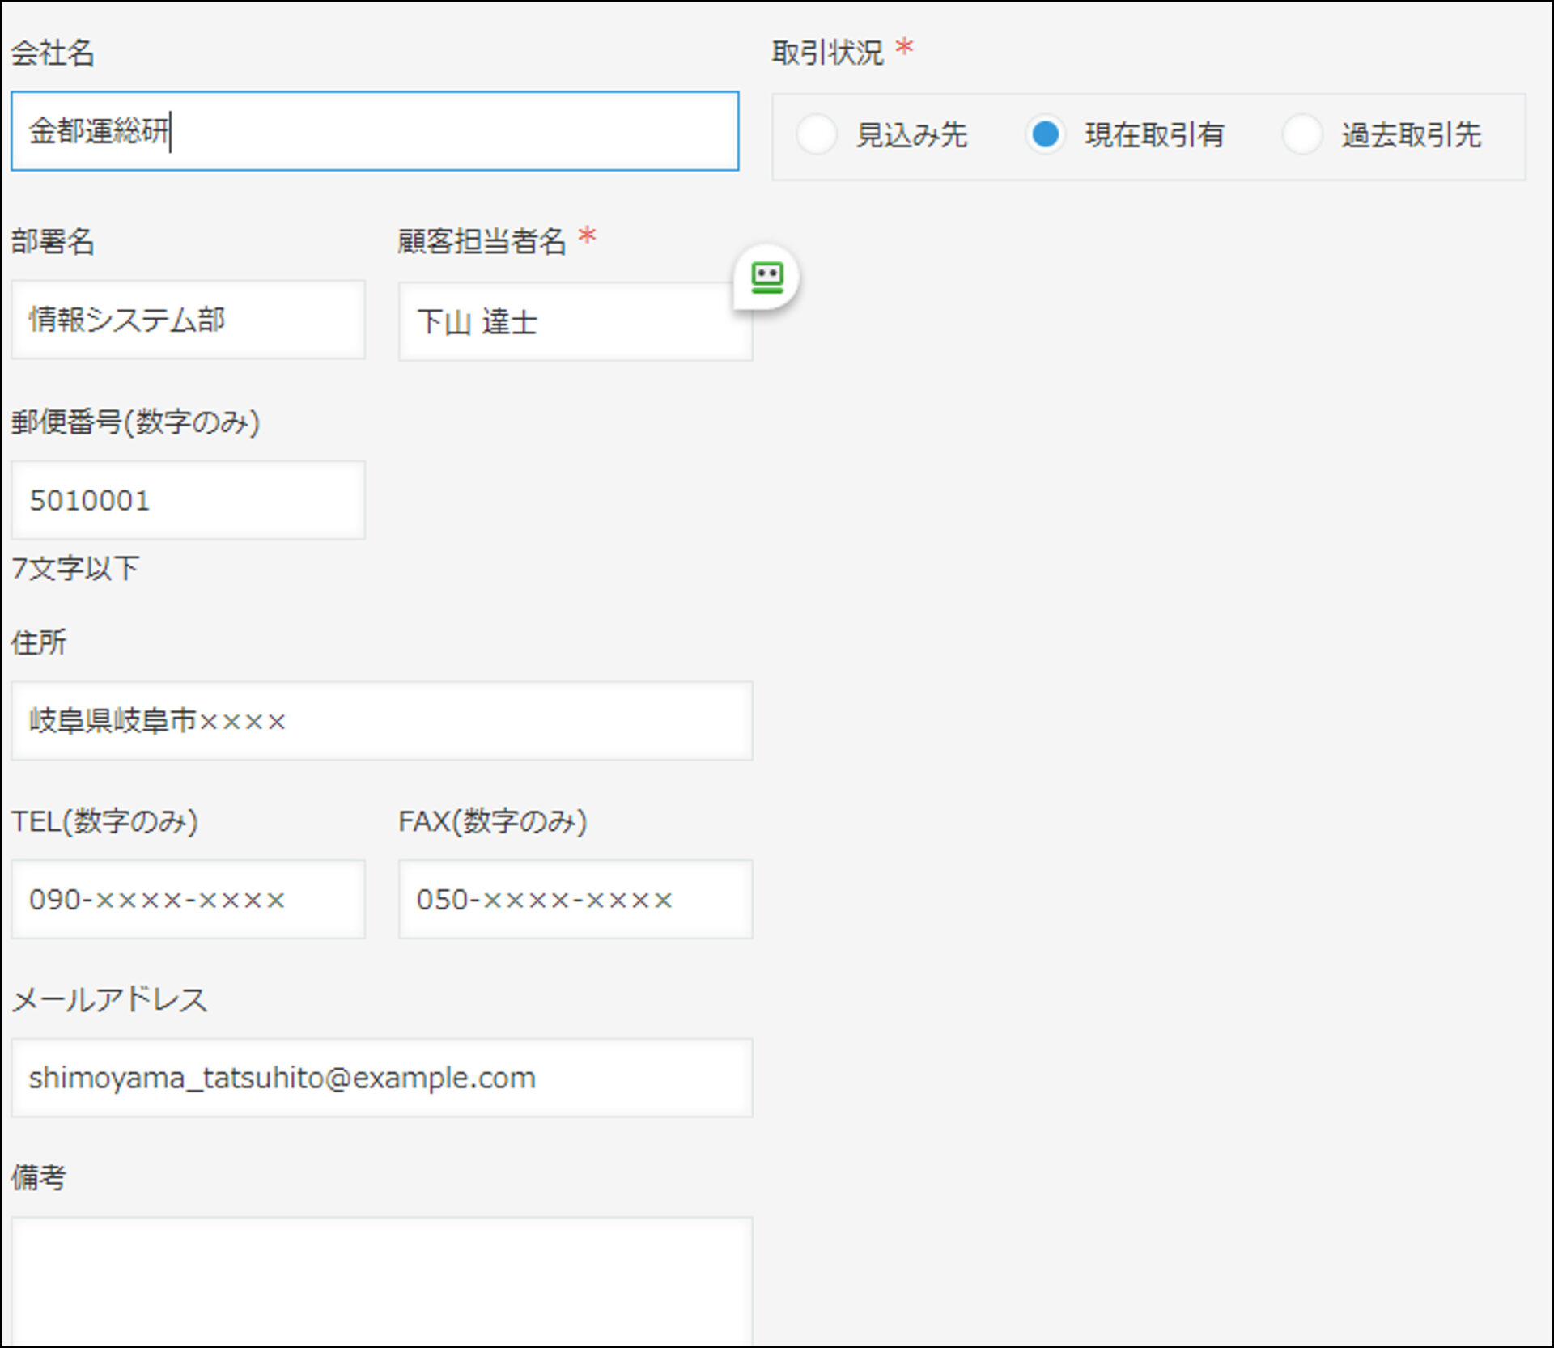Click the 現在取引有 label text
The image size is (1554, 1348).
click(x=1154, y=135)
